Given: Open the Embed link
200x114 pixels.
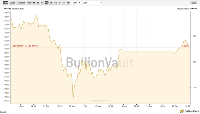Looking at the screenshot, I should point(3,112).
